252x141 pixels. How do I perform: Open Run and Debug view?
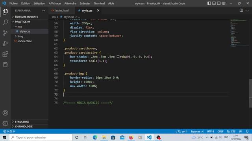5,43
